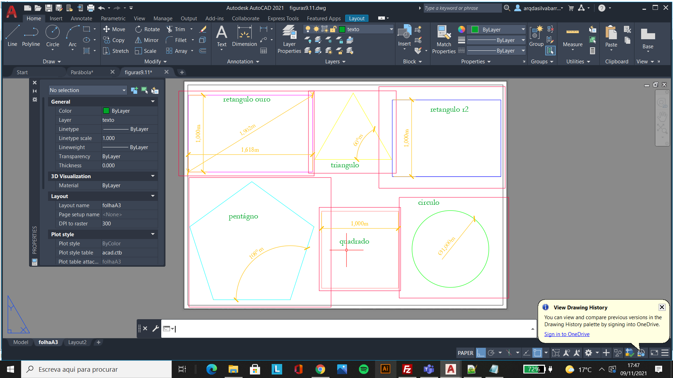Open the Annotate ribbon tab
The width and height of the screenshot is (673, 378).
pyautogui.click(x=81, y=19)
